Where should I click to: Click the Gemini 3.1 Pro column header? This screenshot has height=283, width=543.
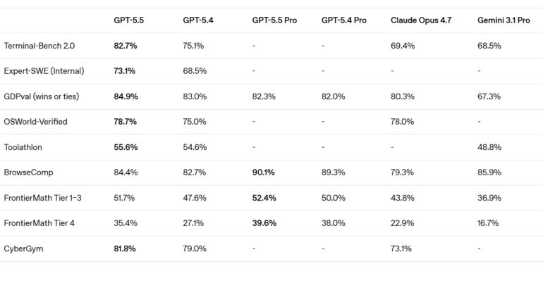(x=504, y=21)
